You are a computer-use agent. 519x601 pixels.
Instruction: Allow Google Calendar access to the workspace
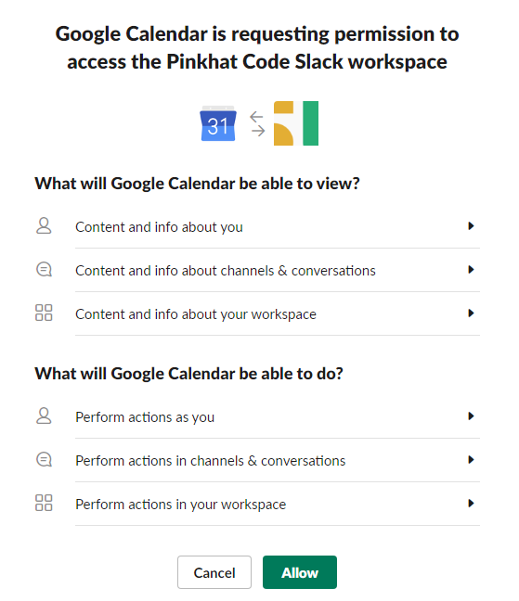pos(300,572)
